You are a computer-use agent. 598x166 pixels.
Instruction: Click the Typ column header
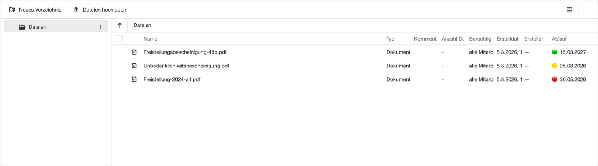coord(391,39)
